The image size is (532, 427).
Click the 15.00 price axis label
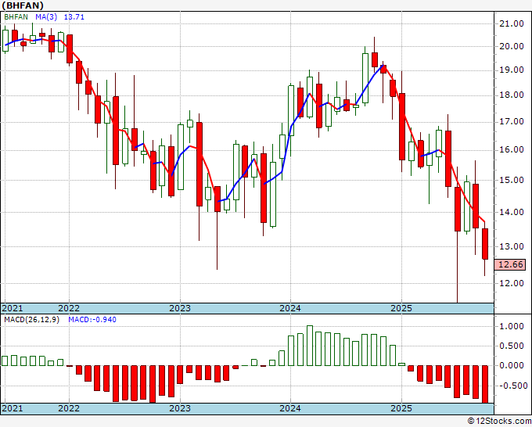click(x=512, y=180)
